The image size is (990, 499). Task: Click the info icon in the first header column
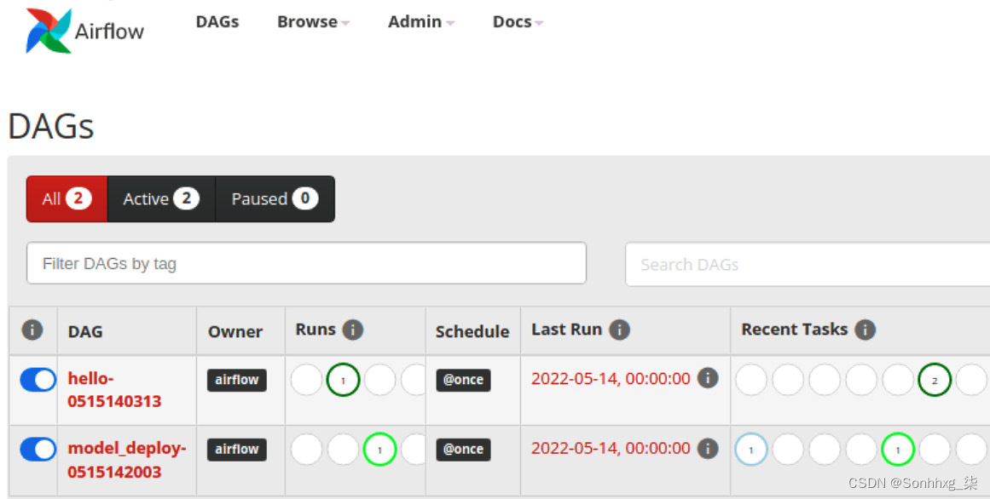pos(32,330)
